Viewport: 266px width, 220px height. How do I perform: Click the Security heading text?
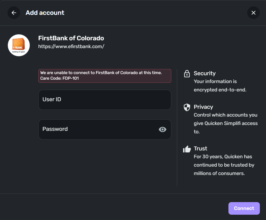205,73
